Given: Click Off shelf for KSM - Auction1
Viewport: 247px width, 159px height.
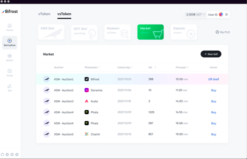Looking at the screenshot, I should coord(214,79).
